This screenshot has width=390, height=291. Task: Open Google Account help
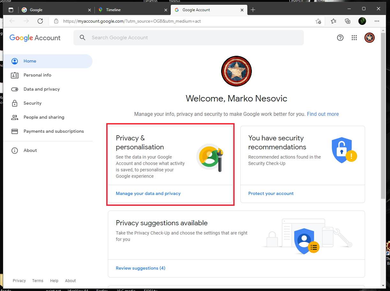tap(340, 38)
